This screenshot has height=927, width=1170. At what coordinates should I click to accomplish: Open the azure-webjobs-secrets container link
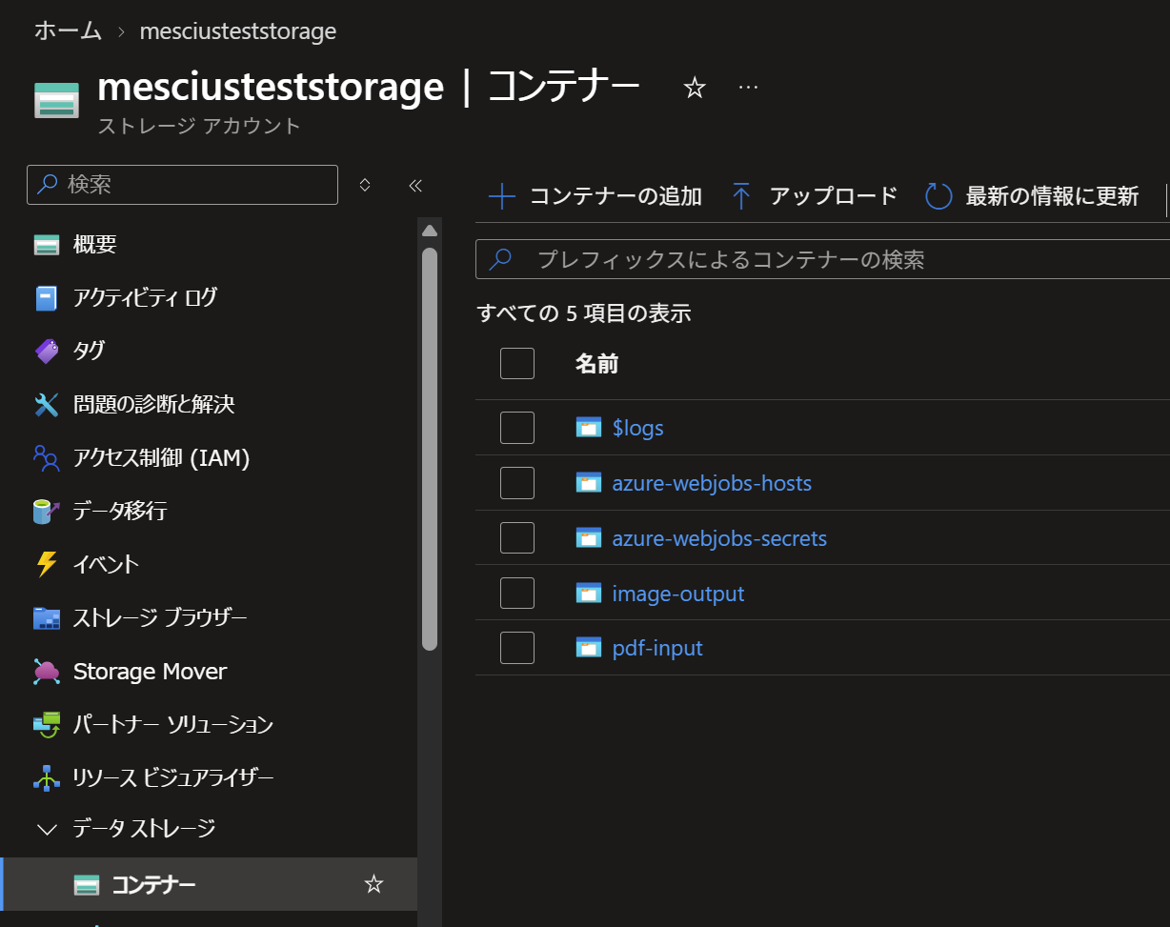[719, 538]
